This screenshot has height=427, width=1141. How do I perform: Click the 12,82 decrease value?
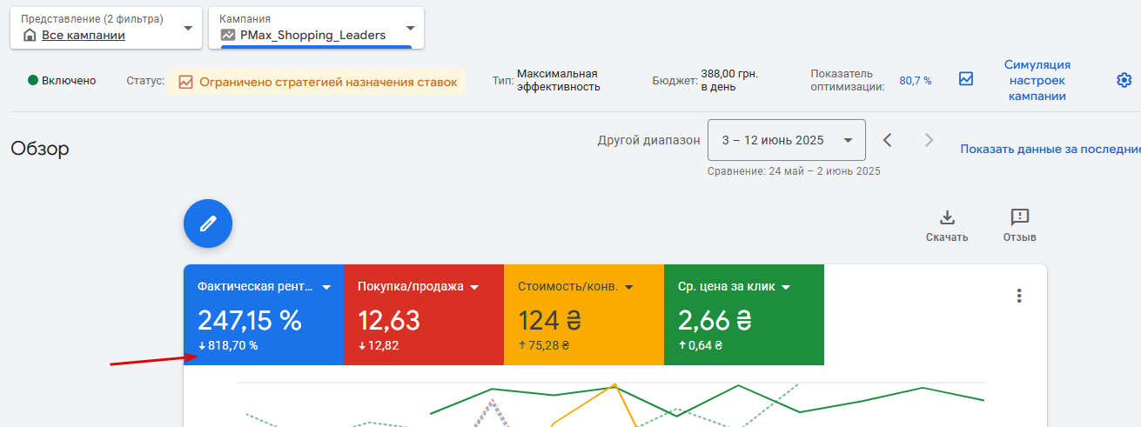coord(383,345)
